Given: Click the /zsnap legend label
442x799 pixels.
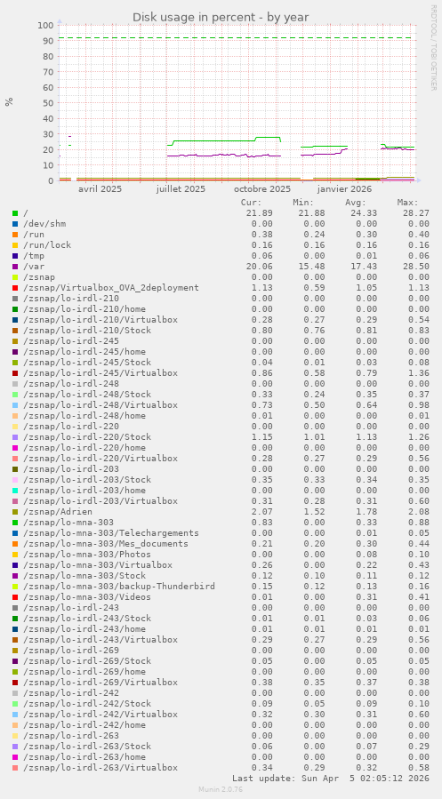Looking at the screenshot, I should click(x=39, y=277).
